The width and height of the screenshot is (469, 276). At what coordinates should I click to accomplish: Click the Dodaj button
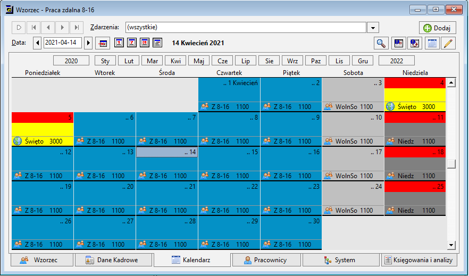point(437,28)
